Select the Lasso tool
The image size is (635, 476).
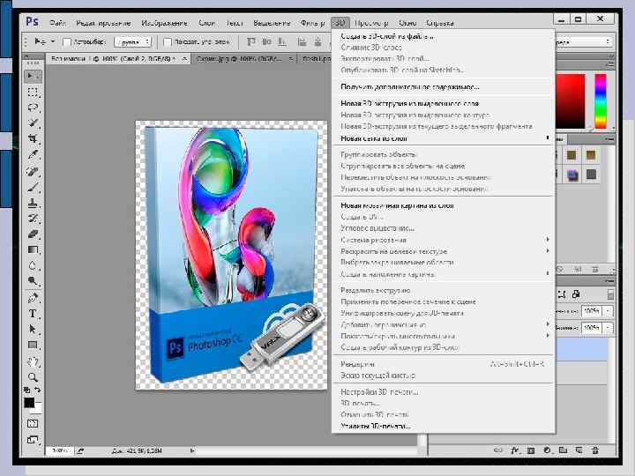click(x=33, y=108)
